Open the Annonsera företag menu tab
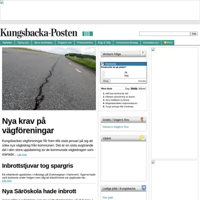Viewport: 200px width, 200px height. (x=127, y=42)
